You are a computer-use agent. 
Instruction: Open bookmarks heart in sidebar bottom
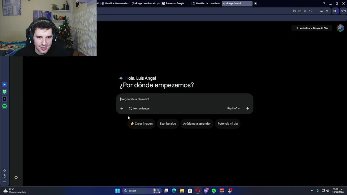[4, 170]
